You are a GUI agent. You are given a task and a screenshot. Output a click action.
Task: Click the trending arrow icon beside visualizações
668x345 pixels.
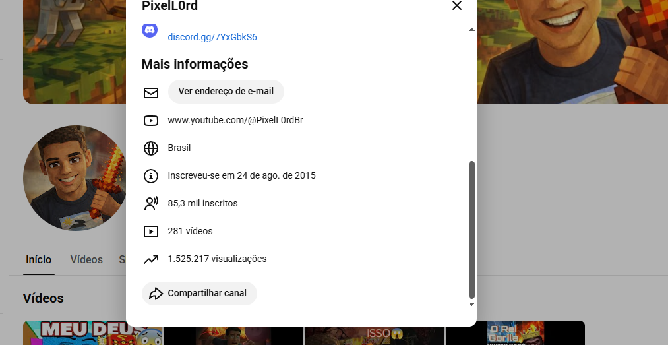click(x=151, y=259)
